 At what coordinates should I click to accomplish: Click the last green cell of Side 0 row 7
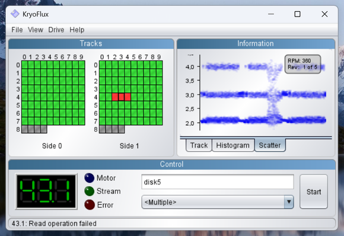click(82, 121)
